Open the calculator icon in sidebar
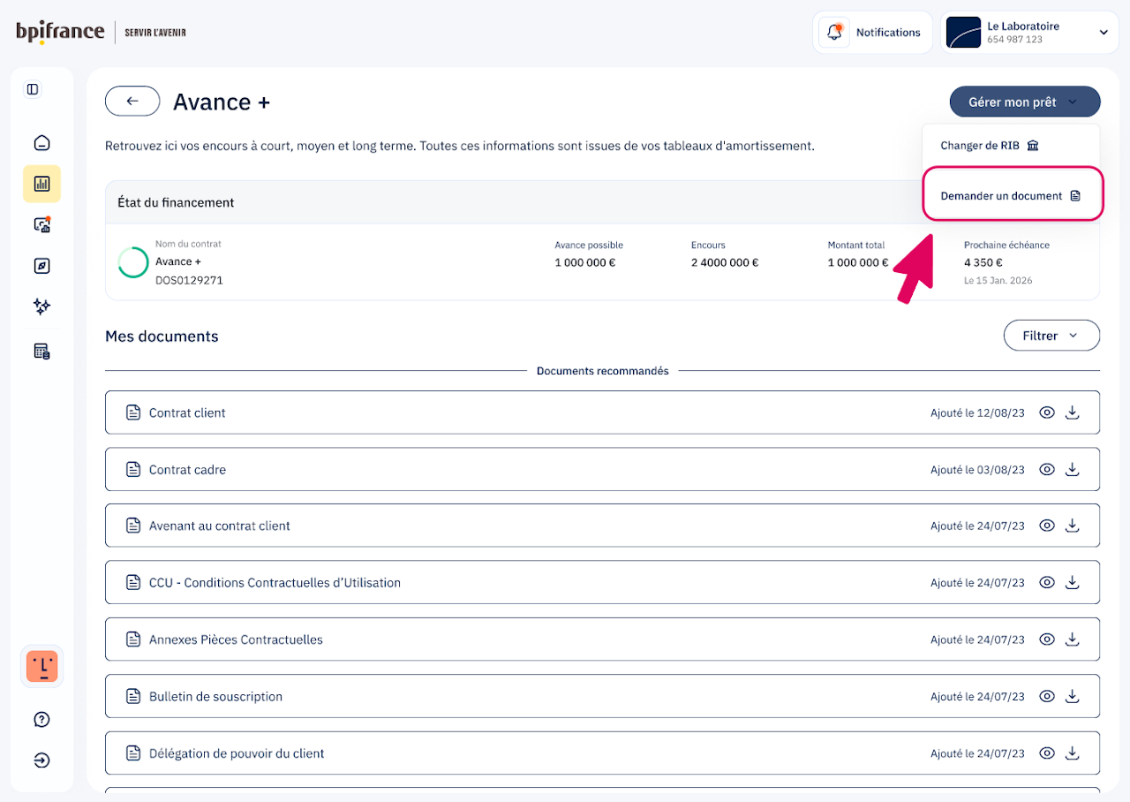The image size is (1130, 802). [x=41, y=352]
